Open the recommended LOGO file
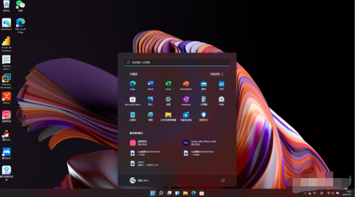This screenshot has height=197, width=357. coord(144,164)
